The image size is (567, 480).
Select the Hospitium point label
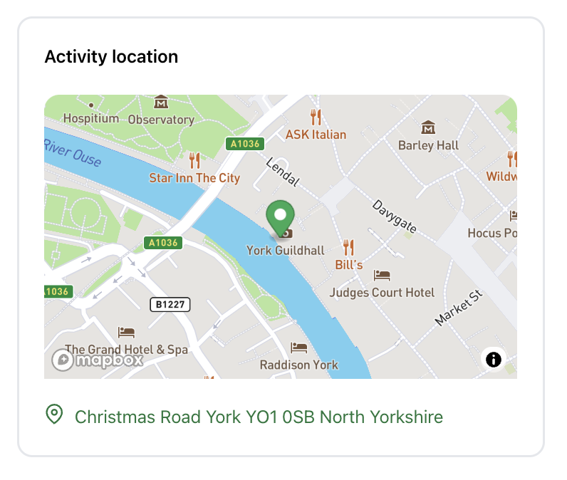pos(90,118)
